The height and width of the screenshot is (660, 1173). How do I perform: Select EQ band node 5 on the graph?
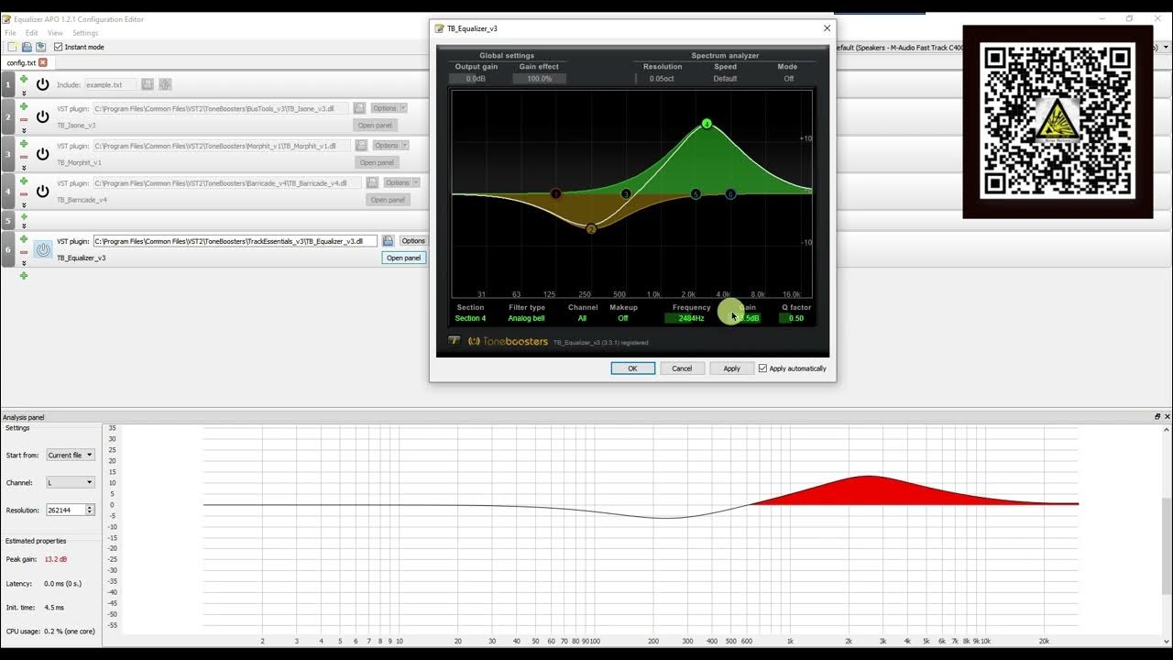696,193
